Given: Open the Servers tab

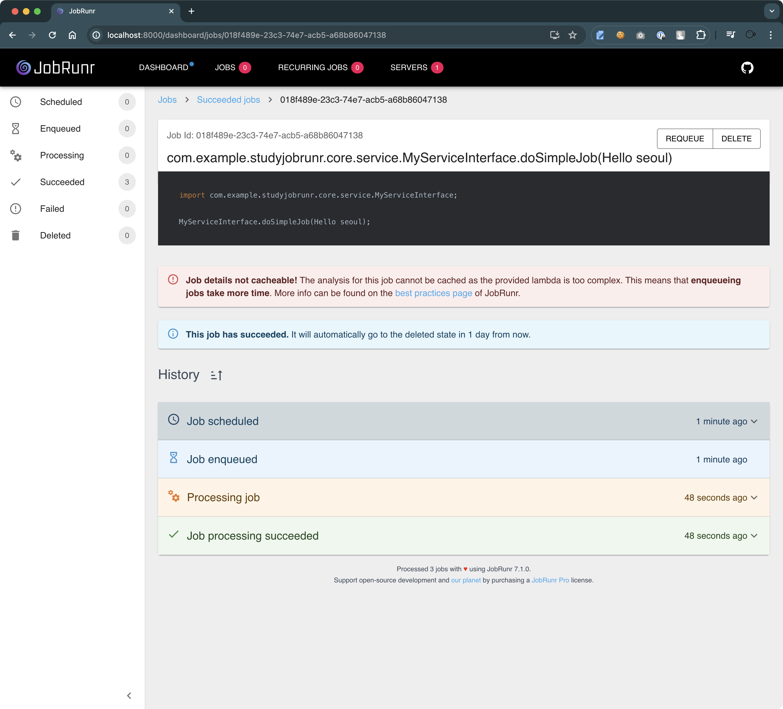Looking at the screenshot, I should [408, 68].
